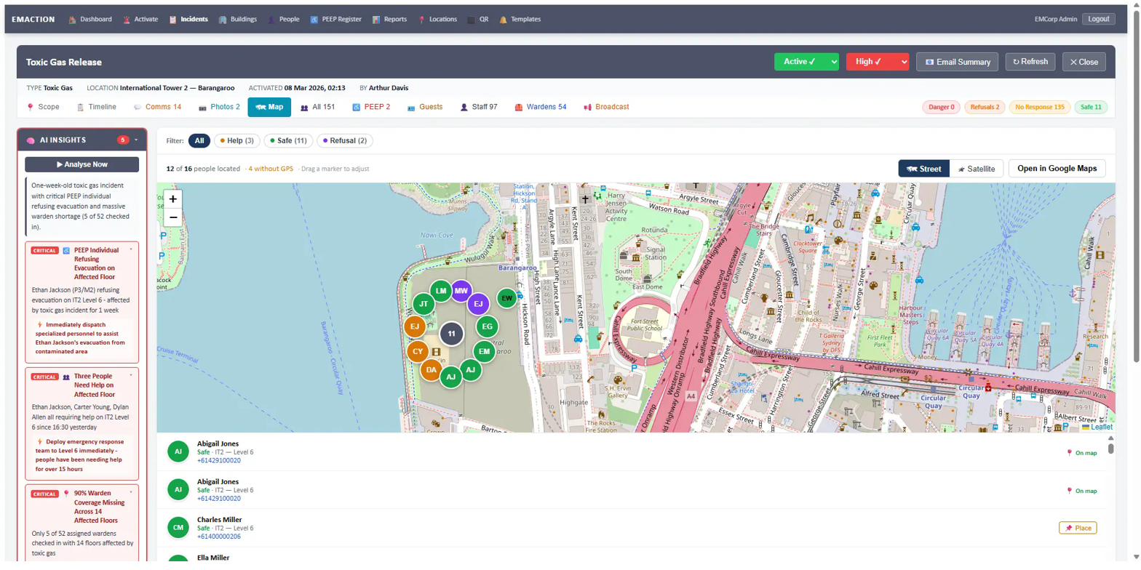Open the Dashboard nav item

[x=90, y=20]
